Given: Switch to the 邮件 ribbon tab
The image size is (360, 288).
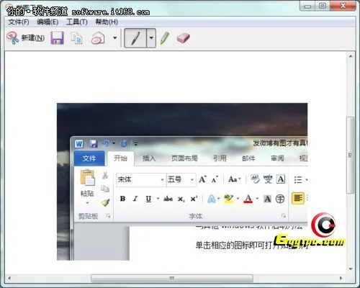Looking at the screenshot, I should 248,158.
